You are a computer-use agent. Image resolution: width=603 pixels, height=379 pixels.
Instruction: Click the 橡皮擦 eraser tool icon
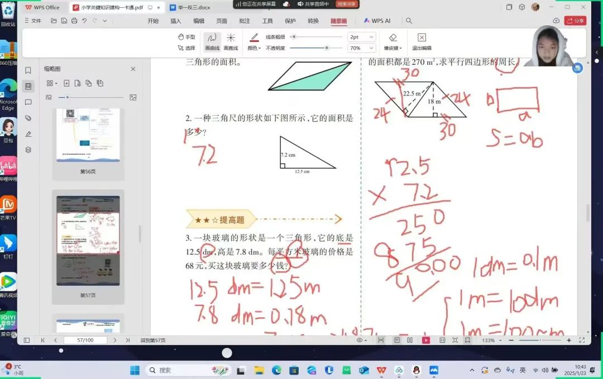393,38
